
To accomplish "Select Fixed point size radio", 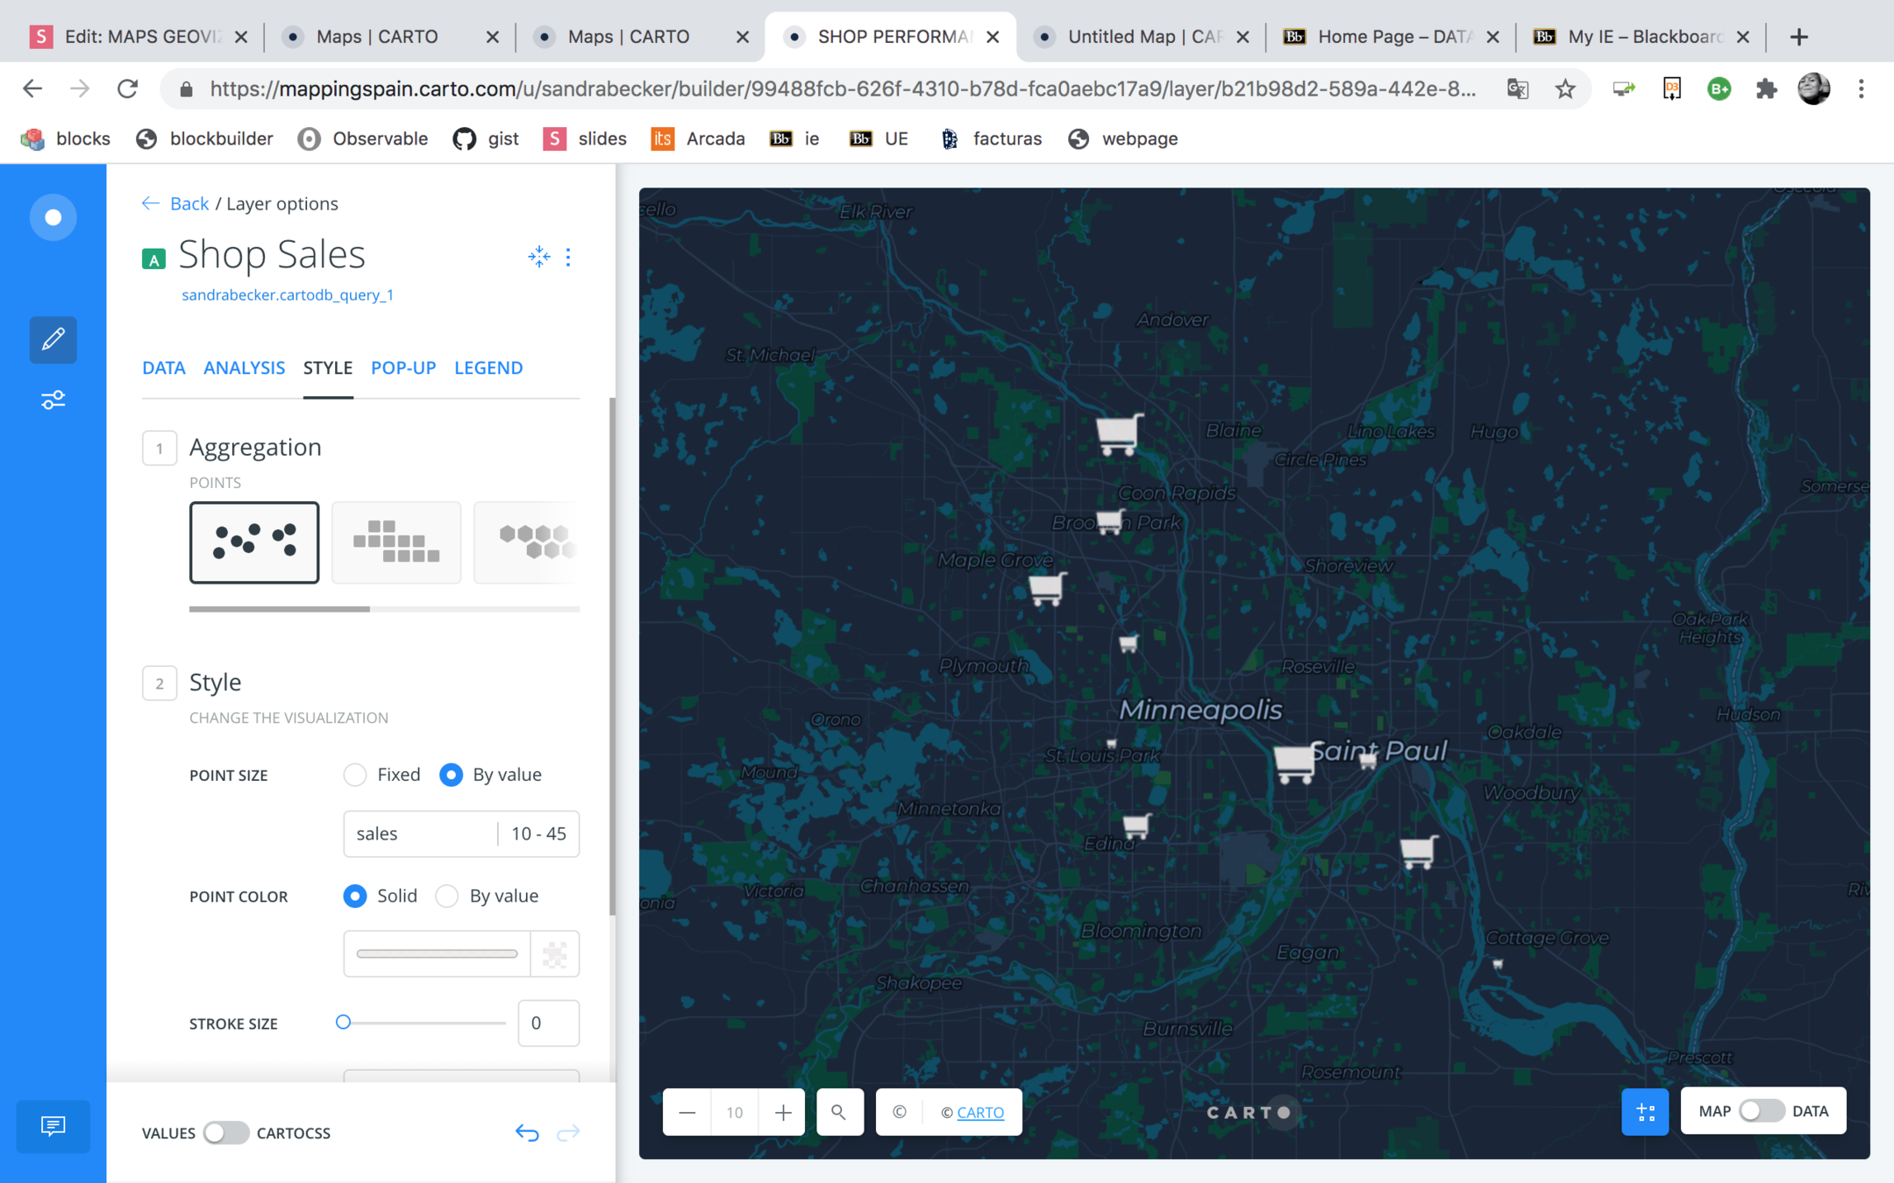I will point(355,775).
